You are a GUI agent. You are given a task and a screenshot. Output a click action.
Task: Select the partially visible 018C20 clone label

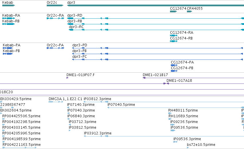coord(6,92)
